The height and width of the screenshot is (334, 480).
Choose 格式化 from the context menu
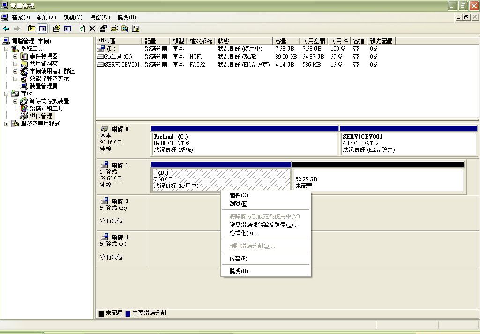pos(243,233)
